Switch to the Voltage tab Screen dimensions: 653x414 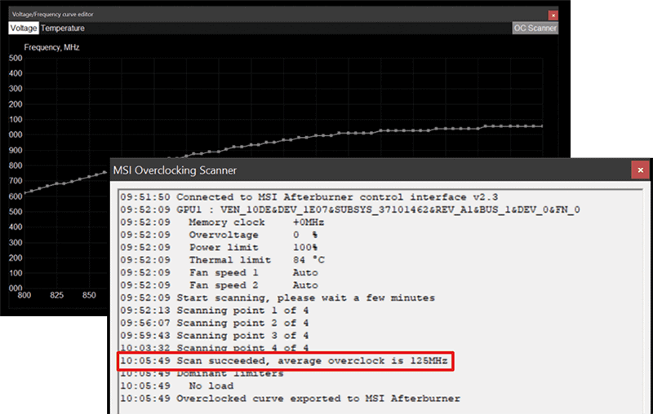(x=24, y=28)
